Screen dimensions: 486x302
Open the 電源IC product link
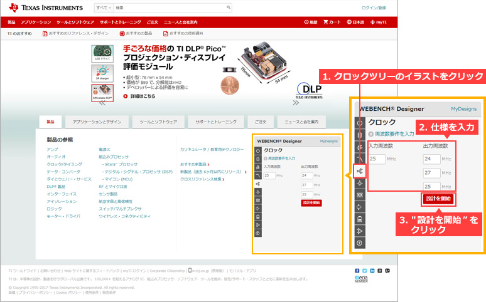[x=104, y=149]
